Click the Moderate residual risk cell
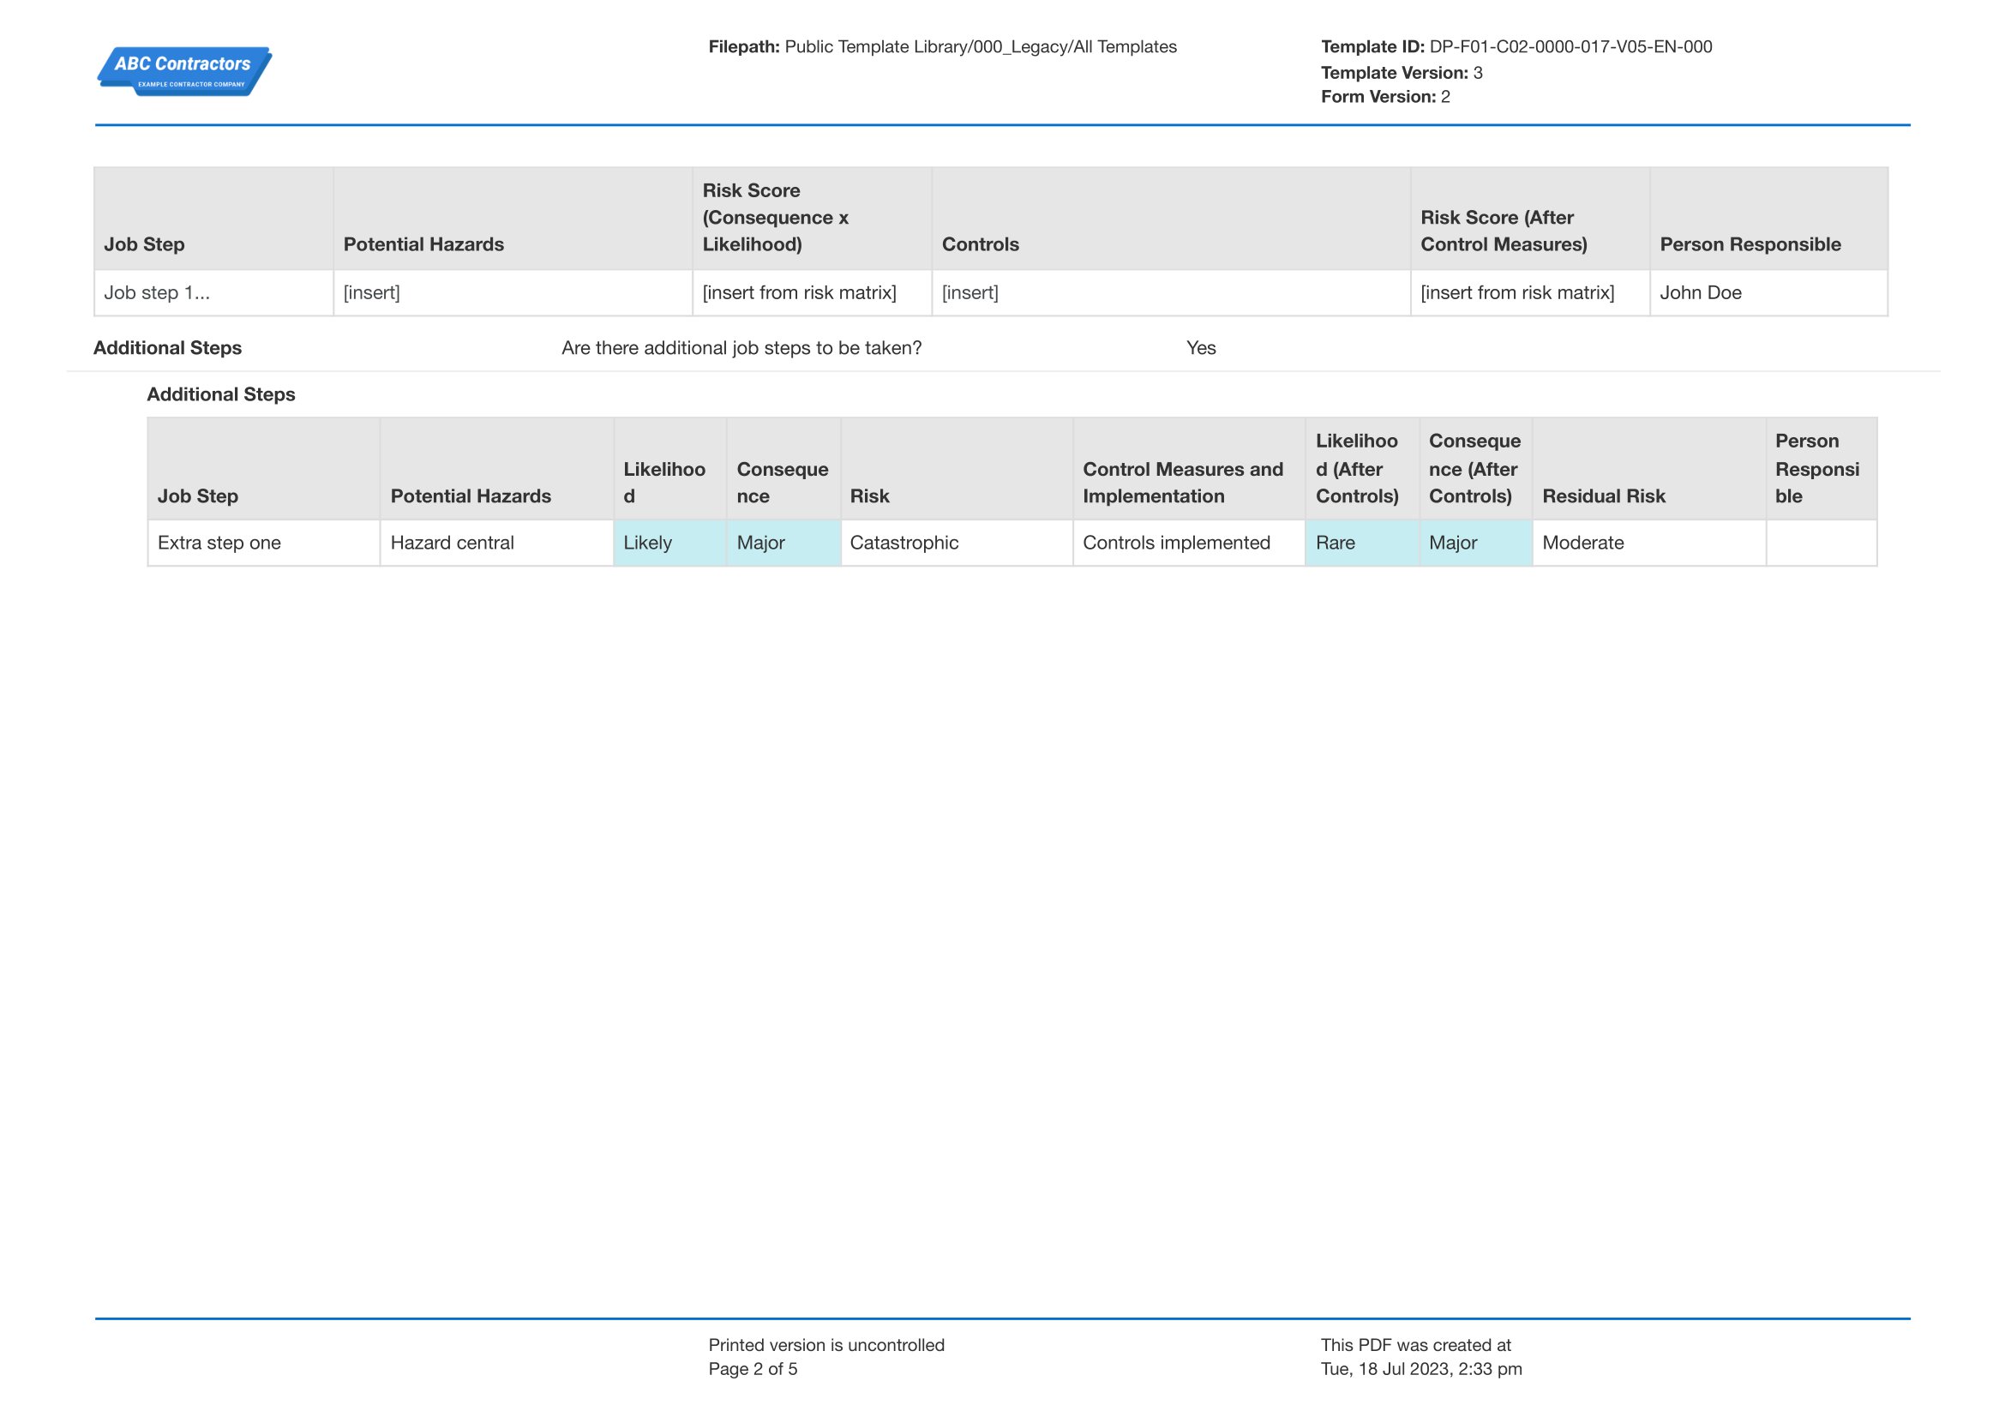2005x1417 pixels. 1647,542
